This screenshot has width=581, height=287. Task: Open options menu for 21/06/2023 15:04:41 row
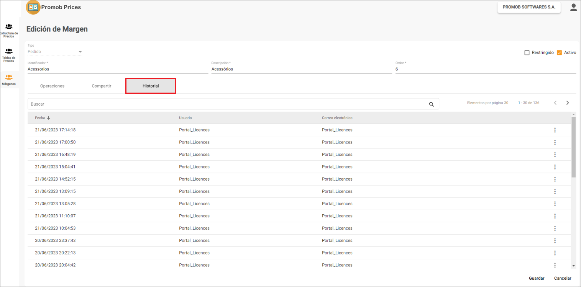[555, 167]
